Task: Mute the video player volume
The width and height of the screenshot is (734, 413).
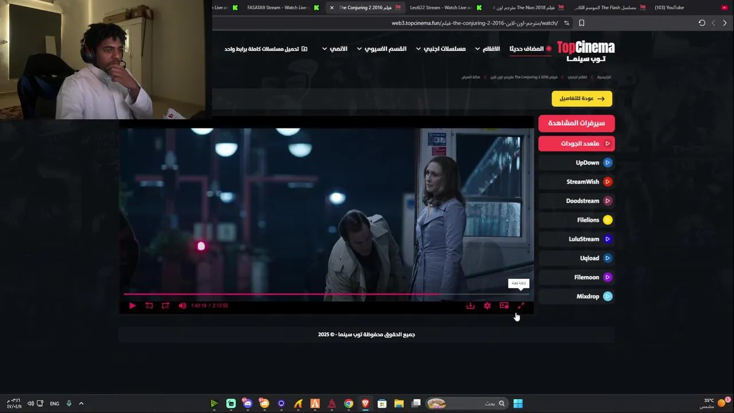Action: pyautogui.click(x=182, y=306)
